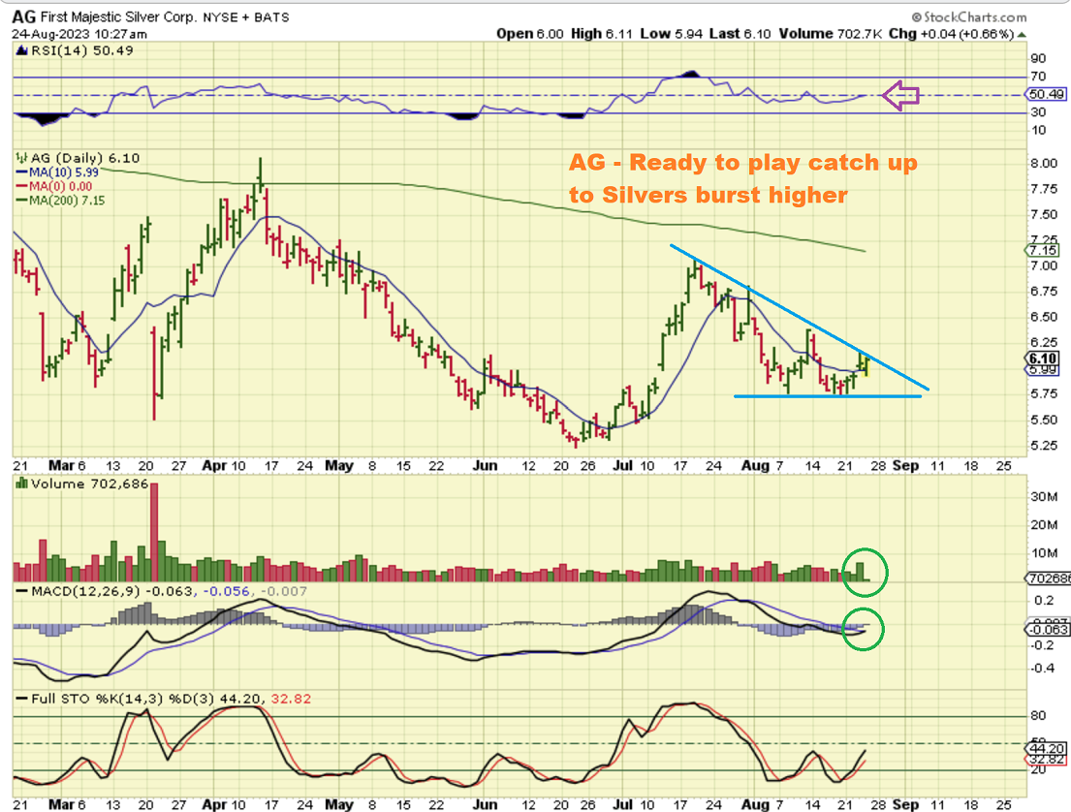Click the -0.4 level on MACD axis

1042,668
